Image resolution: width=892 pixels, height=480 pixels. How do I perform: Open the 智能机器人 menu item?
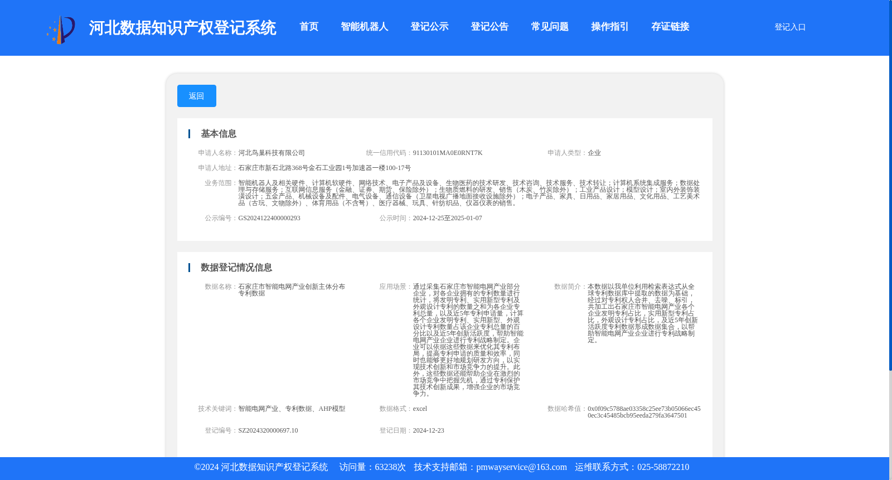coord(365,27)
